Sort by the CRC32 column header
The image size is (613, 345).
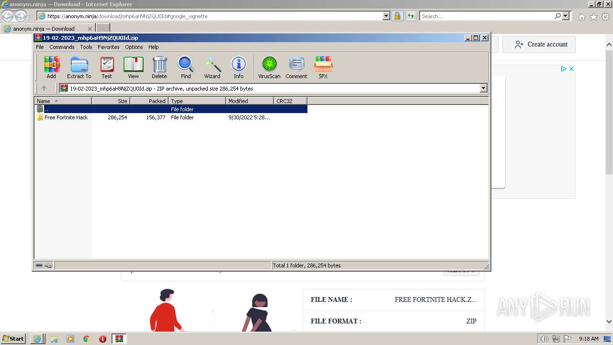(290, 101)
